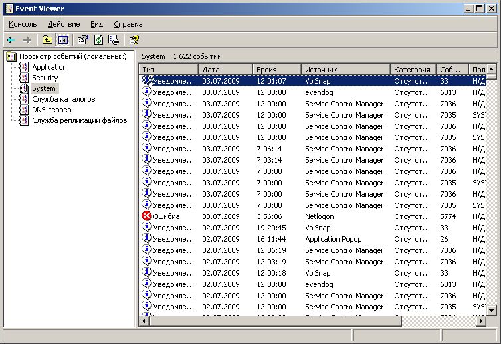
Task: Sort by the Соб... column header
Action: click(452, 70)
